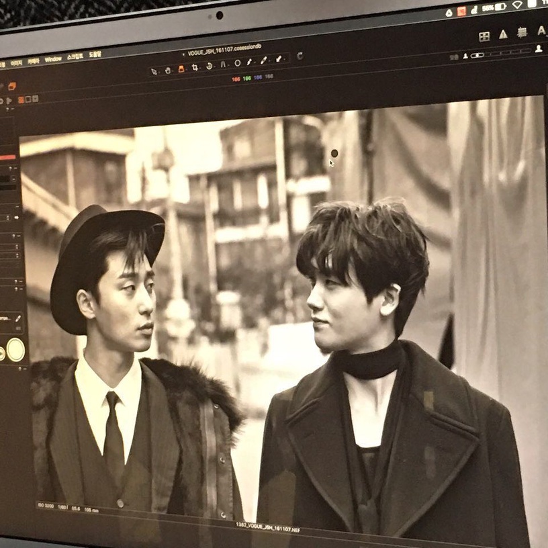
Task: Check the battery status in menu bar
Action: [494, 7]
